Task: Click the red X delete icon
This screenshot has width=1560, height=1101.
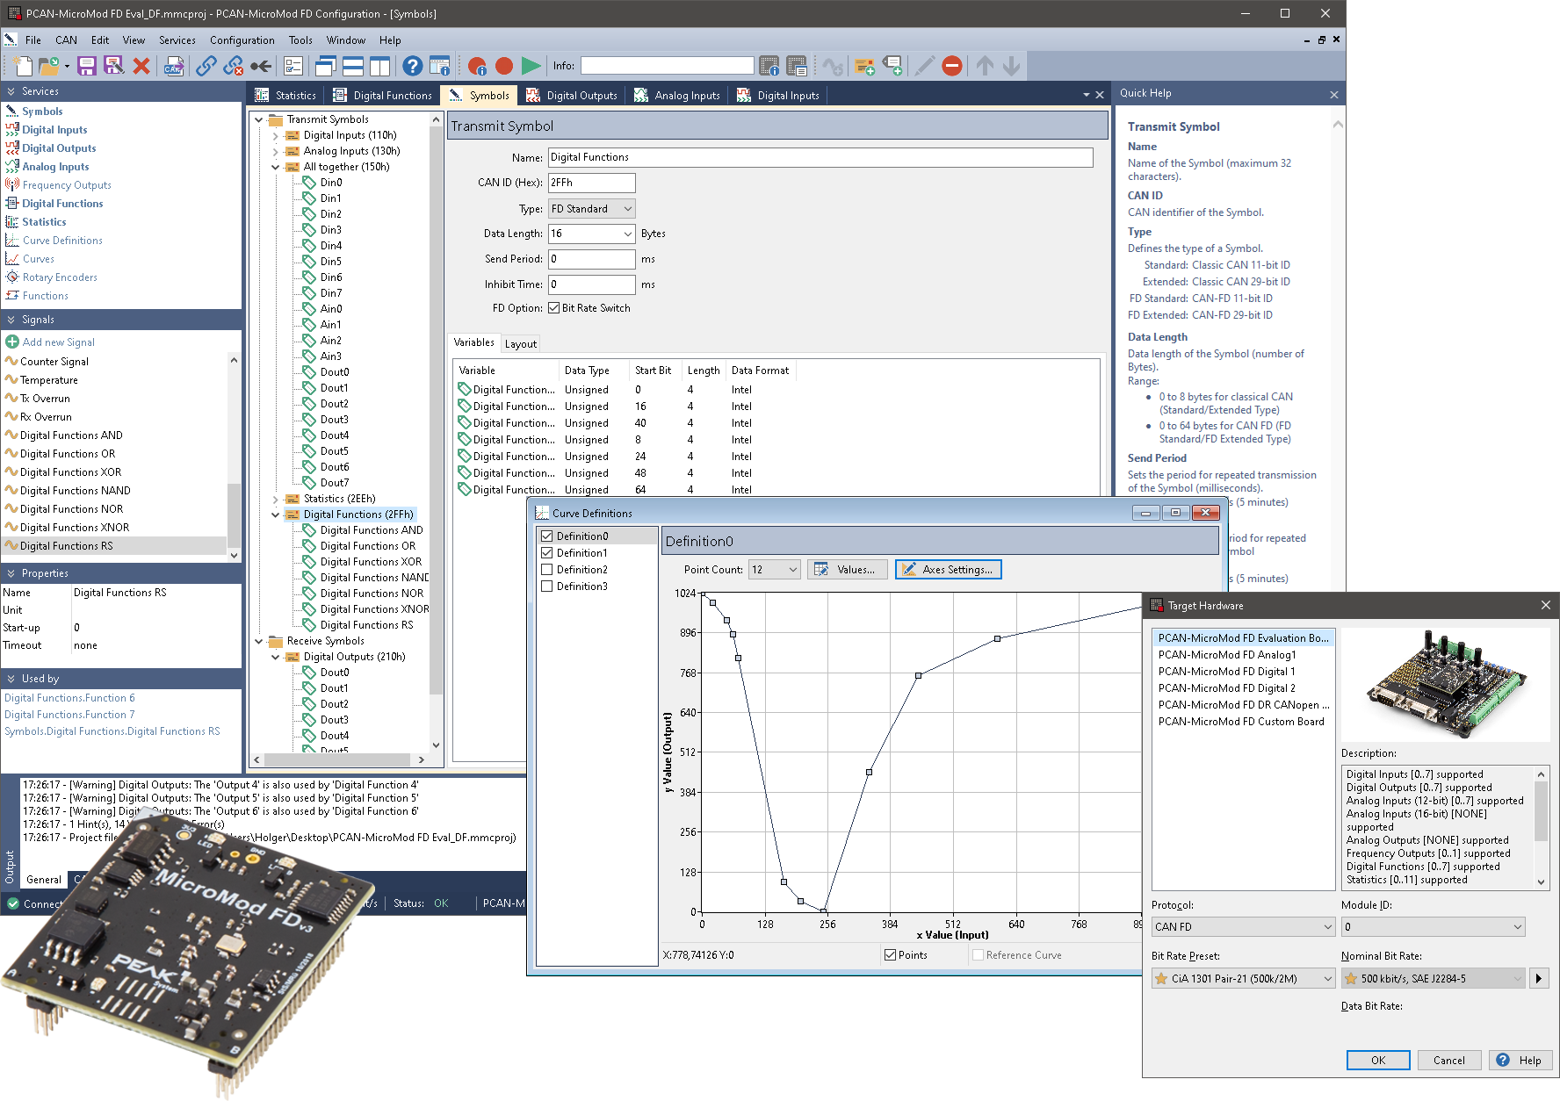Action: [141, 66]
